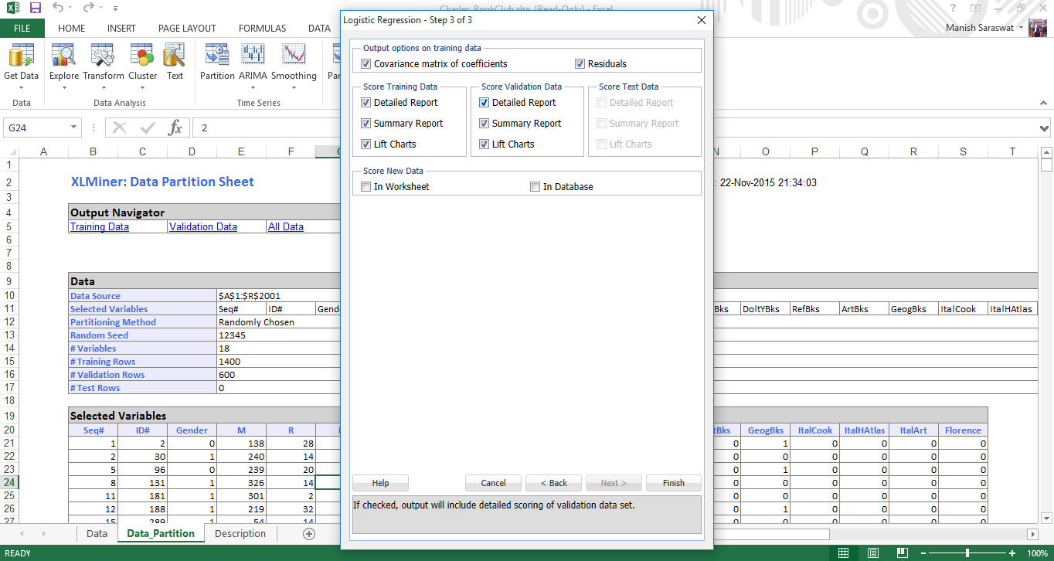This screenshot has width=1054, height=561.
Task: Expand the formula bar
Action: 1045,128
